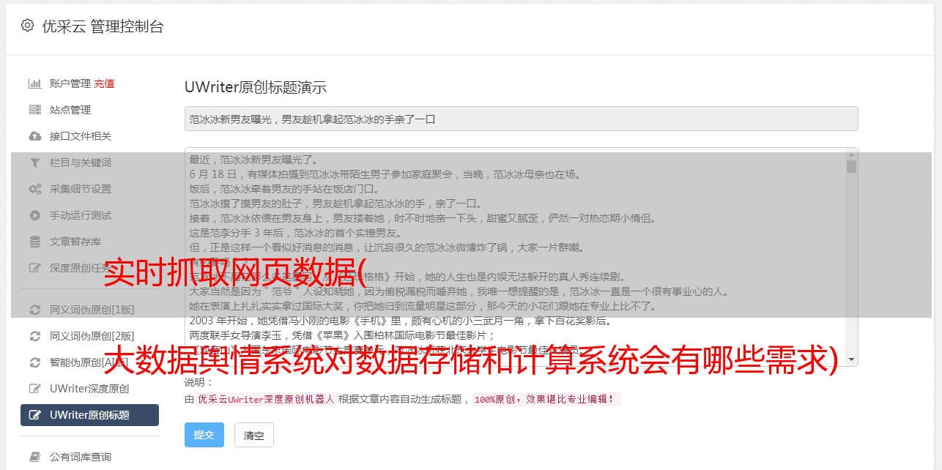Open the UWriter原创标题 menu item

click(89, 415)
